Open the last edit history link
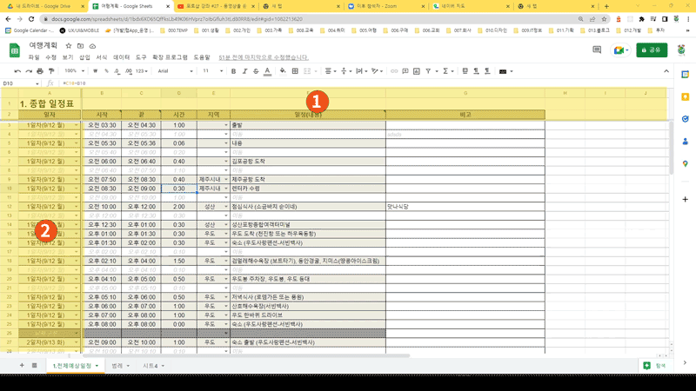Screen dimensions: 696x391 tap(264, 57)
